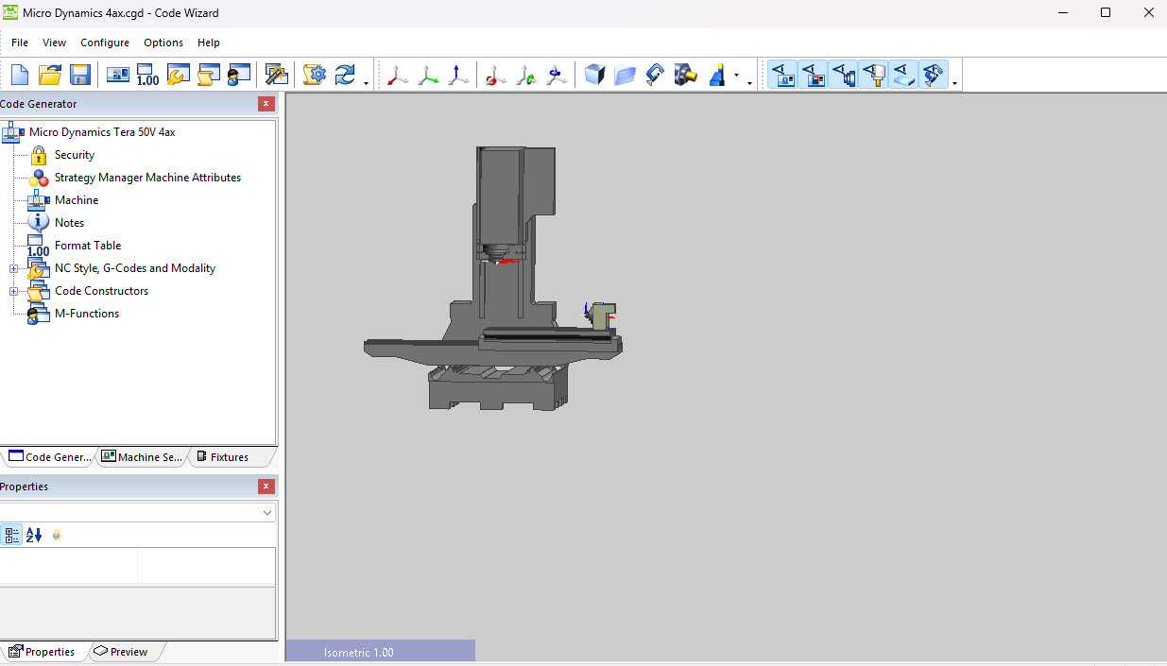
Task: Click the isometric cube view icon
Action: [x=593, y=74]
